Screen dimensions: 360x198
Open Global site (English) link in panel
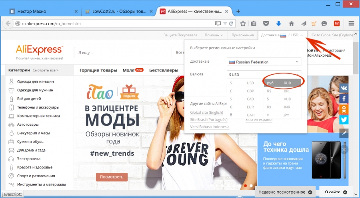point(207,113)
